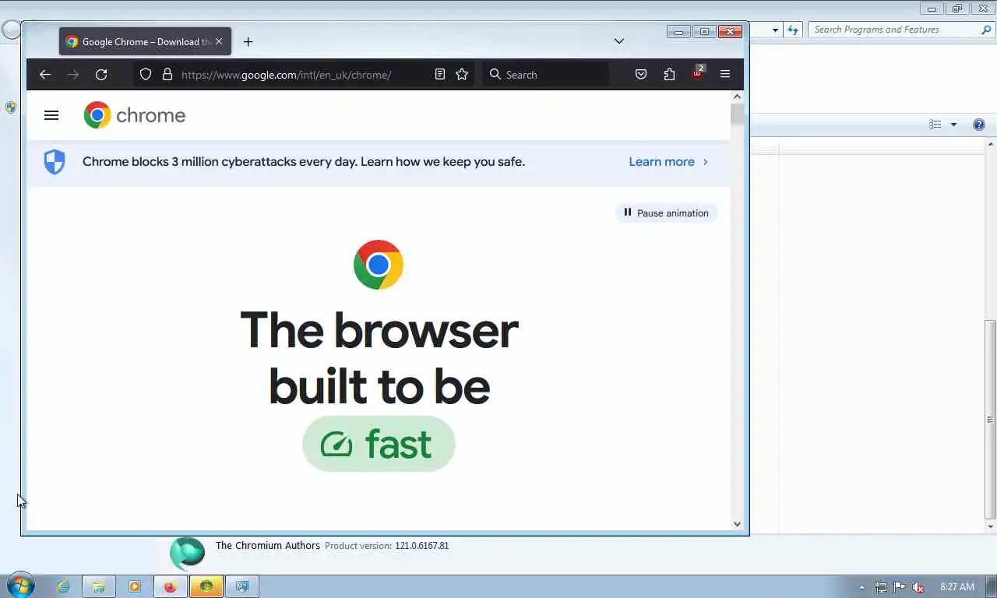Click the fast speedometer pill

click(x=379, y=444)
